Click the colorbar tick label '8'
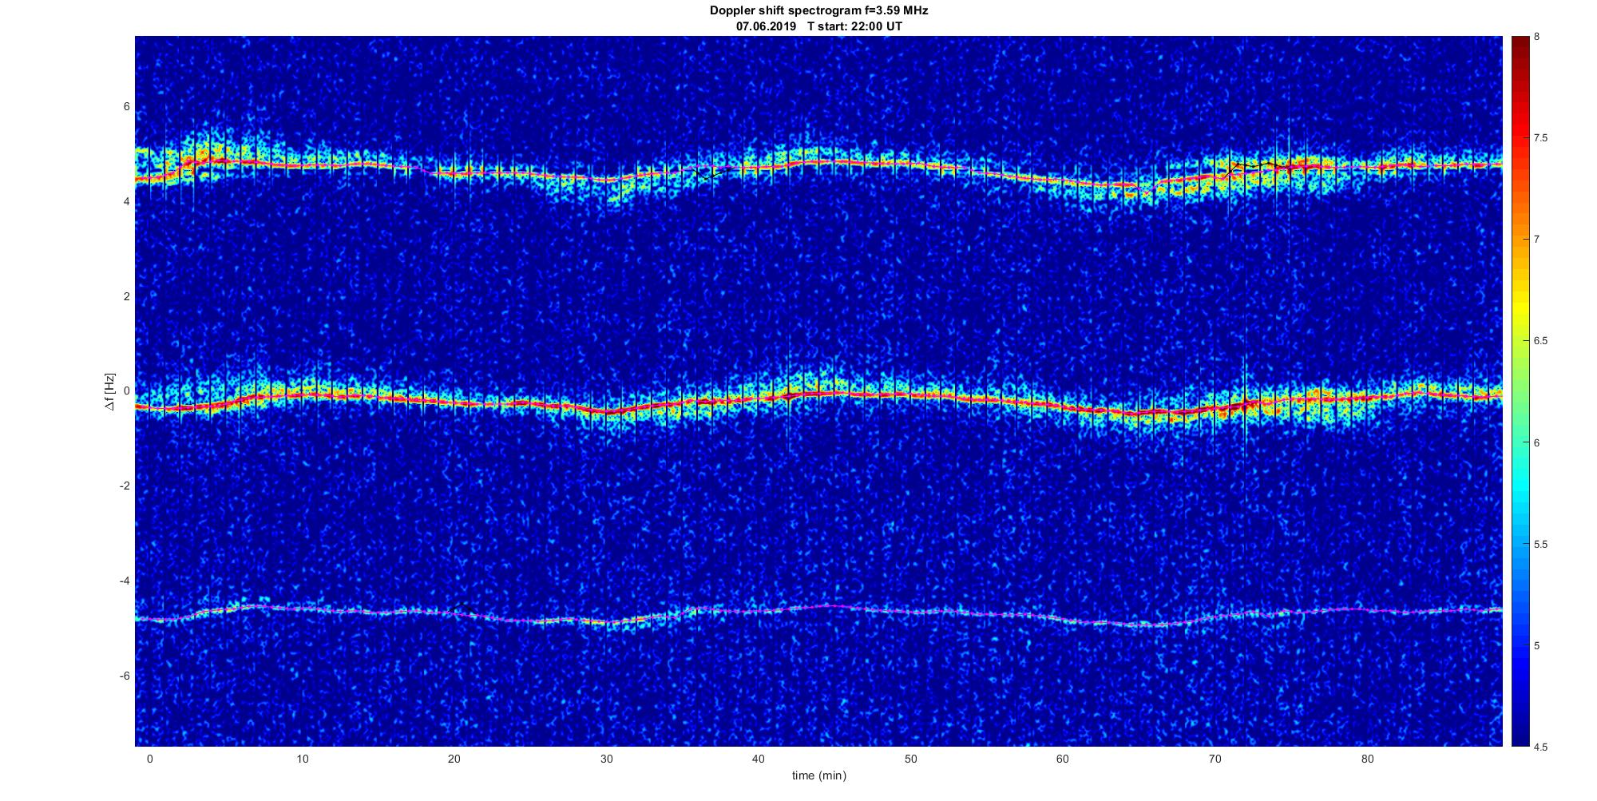The image size is (1597, 801). point(1536,37)
